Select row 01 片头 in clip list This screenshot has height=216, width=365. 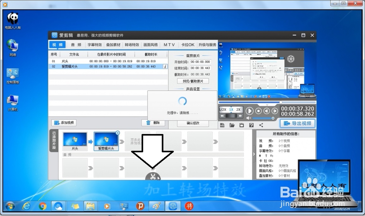[x=108, y=61]
